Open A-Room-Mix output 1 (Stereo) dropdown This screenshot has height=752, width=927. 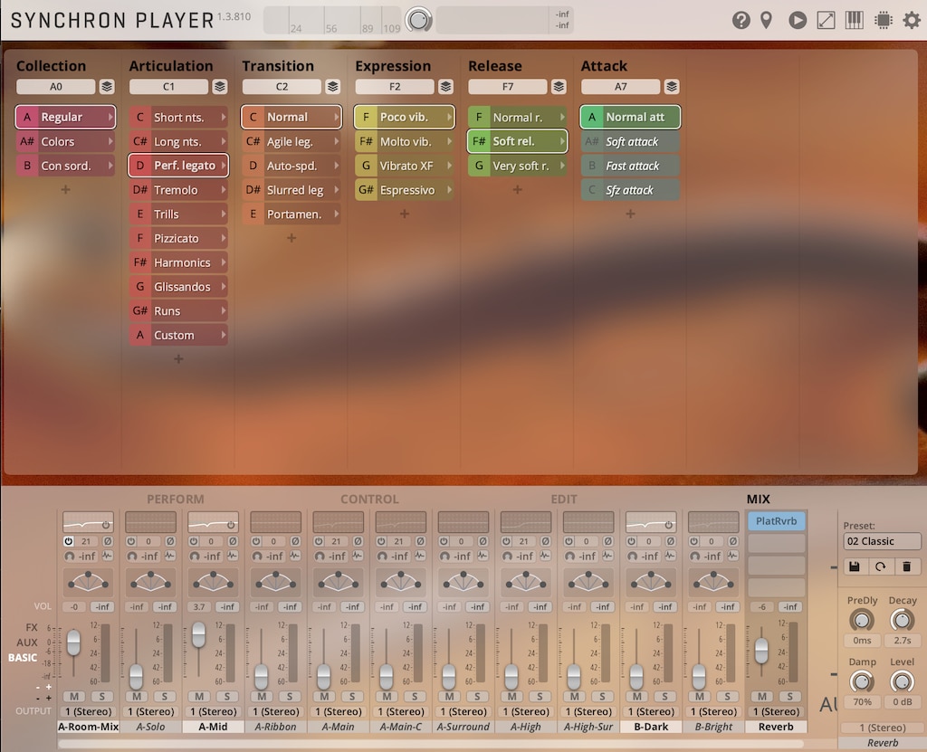coord(88,711)
